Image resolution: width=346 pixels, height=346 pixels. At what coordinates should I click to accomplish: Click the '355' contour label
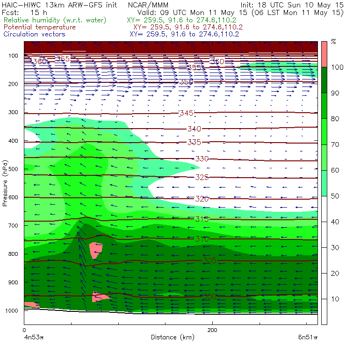(x=195, y=67)
